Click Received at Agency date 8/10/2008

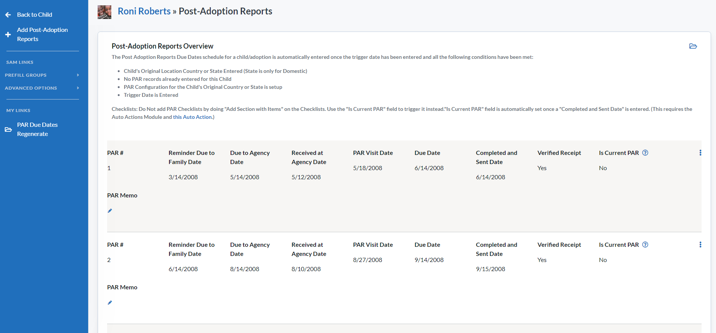pyautogui.click(x=306, y=269)
